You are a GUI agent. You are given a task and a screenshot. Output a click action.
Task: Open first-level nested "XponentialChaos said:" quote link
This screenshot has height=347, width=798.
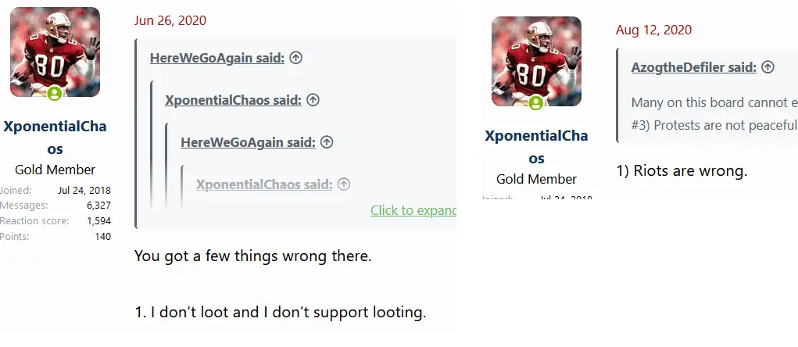pyautogui.click(x=234, y=100)
